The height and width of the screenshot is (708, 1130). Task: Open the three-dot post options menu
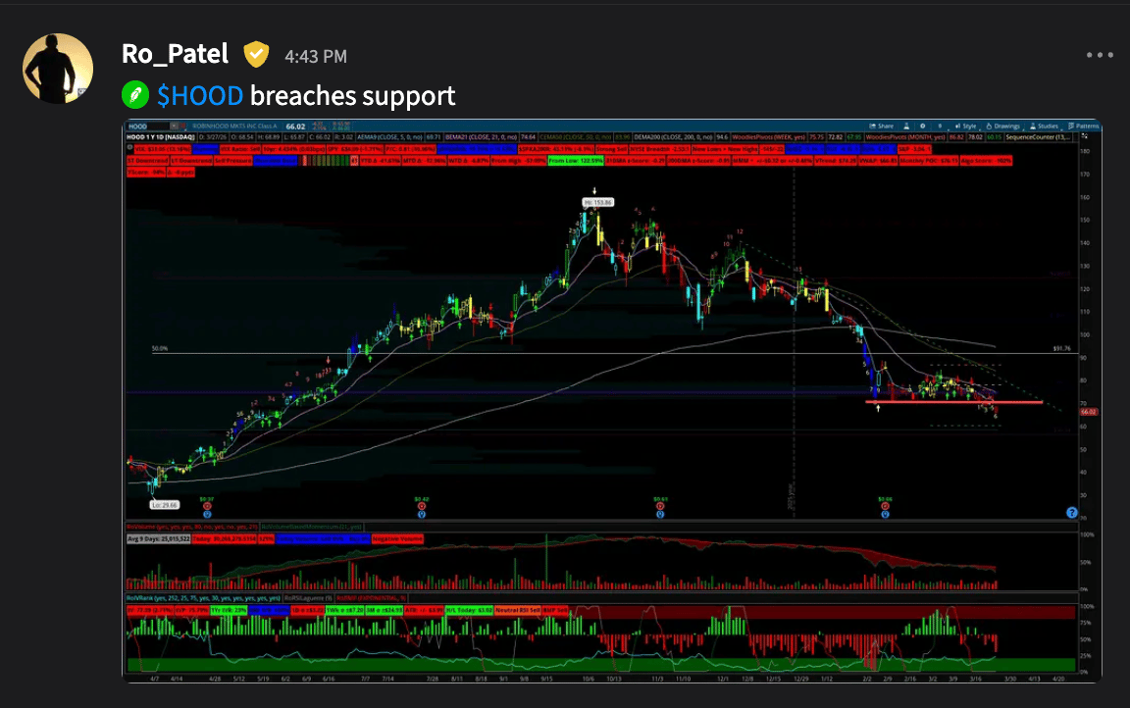pyautogui.click(x=1100, y=56)
